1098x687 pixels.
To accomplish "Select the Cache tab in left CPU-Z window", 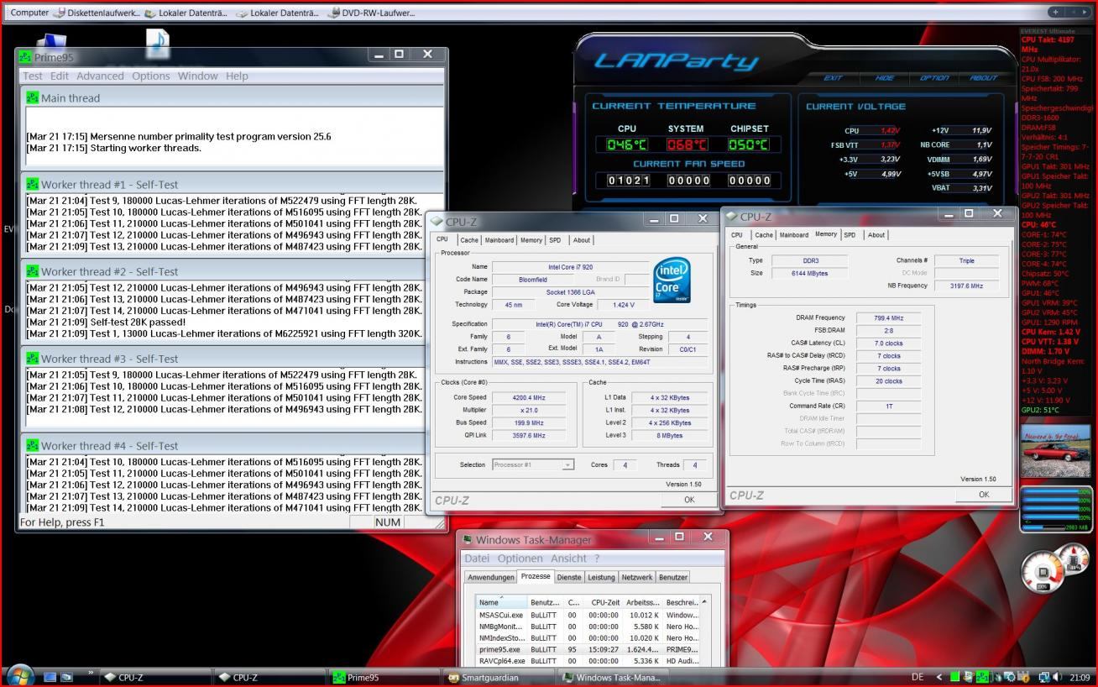I will (469, 240).
